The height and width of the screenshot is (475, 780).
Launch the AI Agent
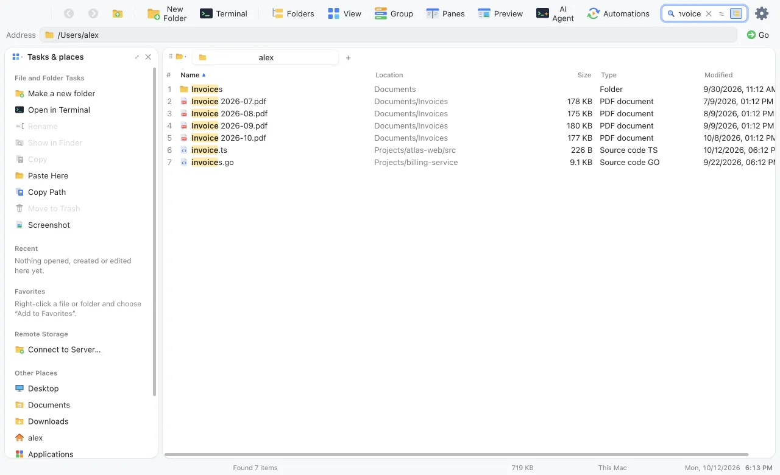(555, 13)
